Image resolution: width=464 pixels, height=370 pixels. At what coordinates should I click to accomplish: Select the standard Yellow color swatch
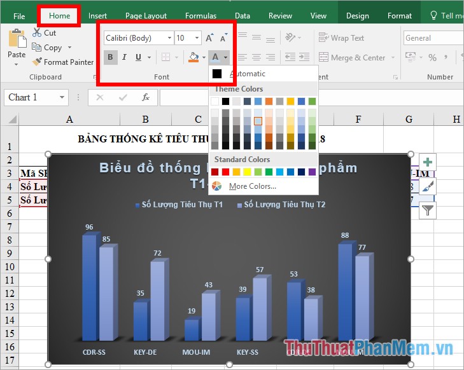pos(247,172)
